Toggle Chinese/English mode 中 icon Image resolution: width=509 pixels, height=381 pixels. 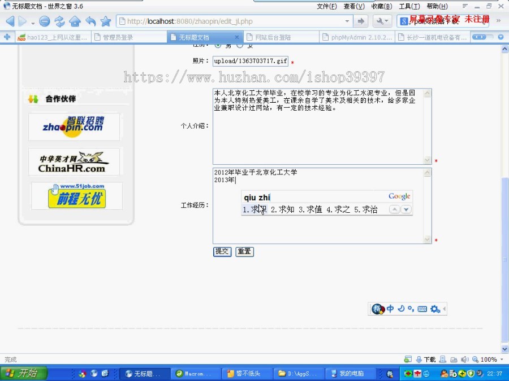[390, 309]
